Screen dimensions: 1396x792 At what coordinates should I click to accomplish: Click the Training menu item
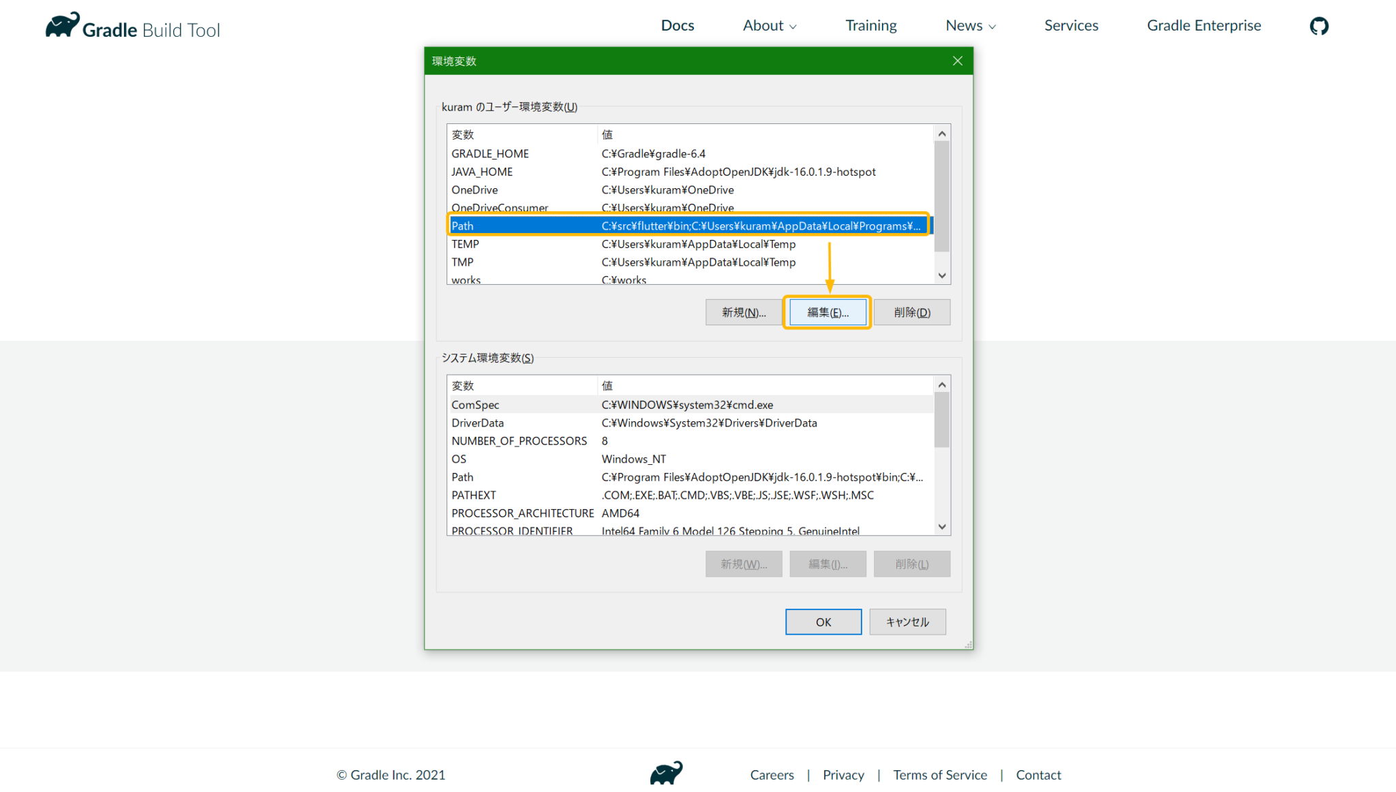click(870, 25)
